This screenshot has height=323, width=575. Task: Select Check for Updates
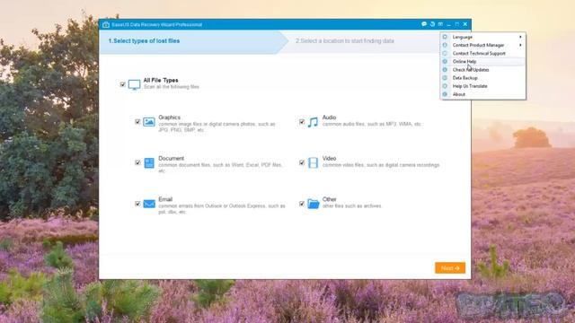point(483,70)
